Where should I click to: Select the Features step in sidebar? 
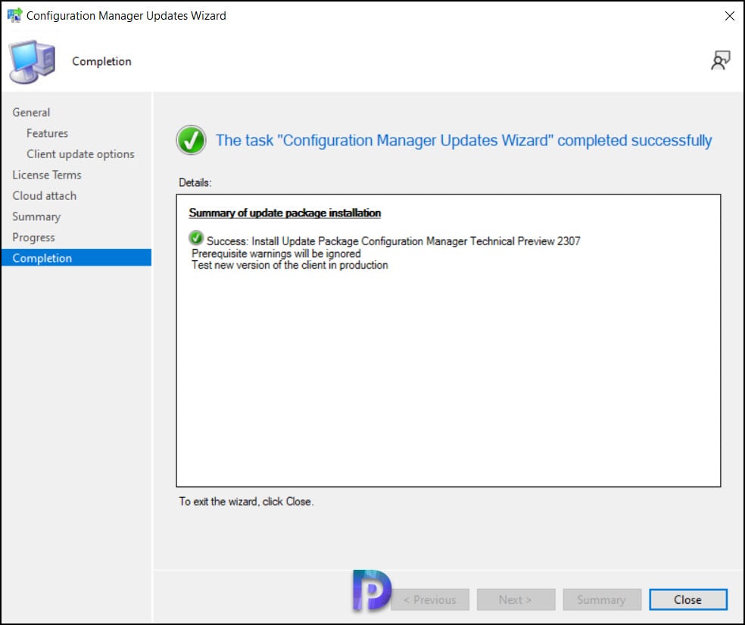[47, 133]
